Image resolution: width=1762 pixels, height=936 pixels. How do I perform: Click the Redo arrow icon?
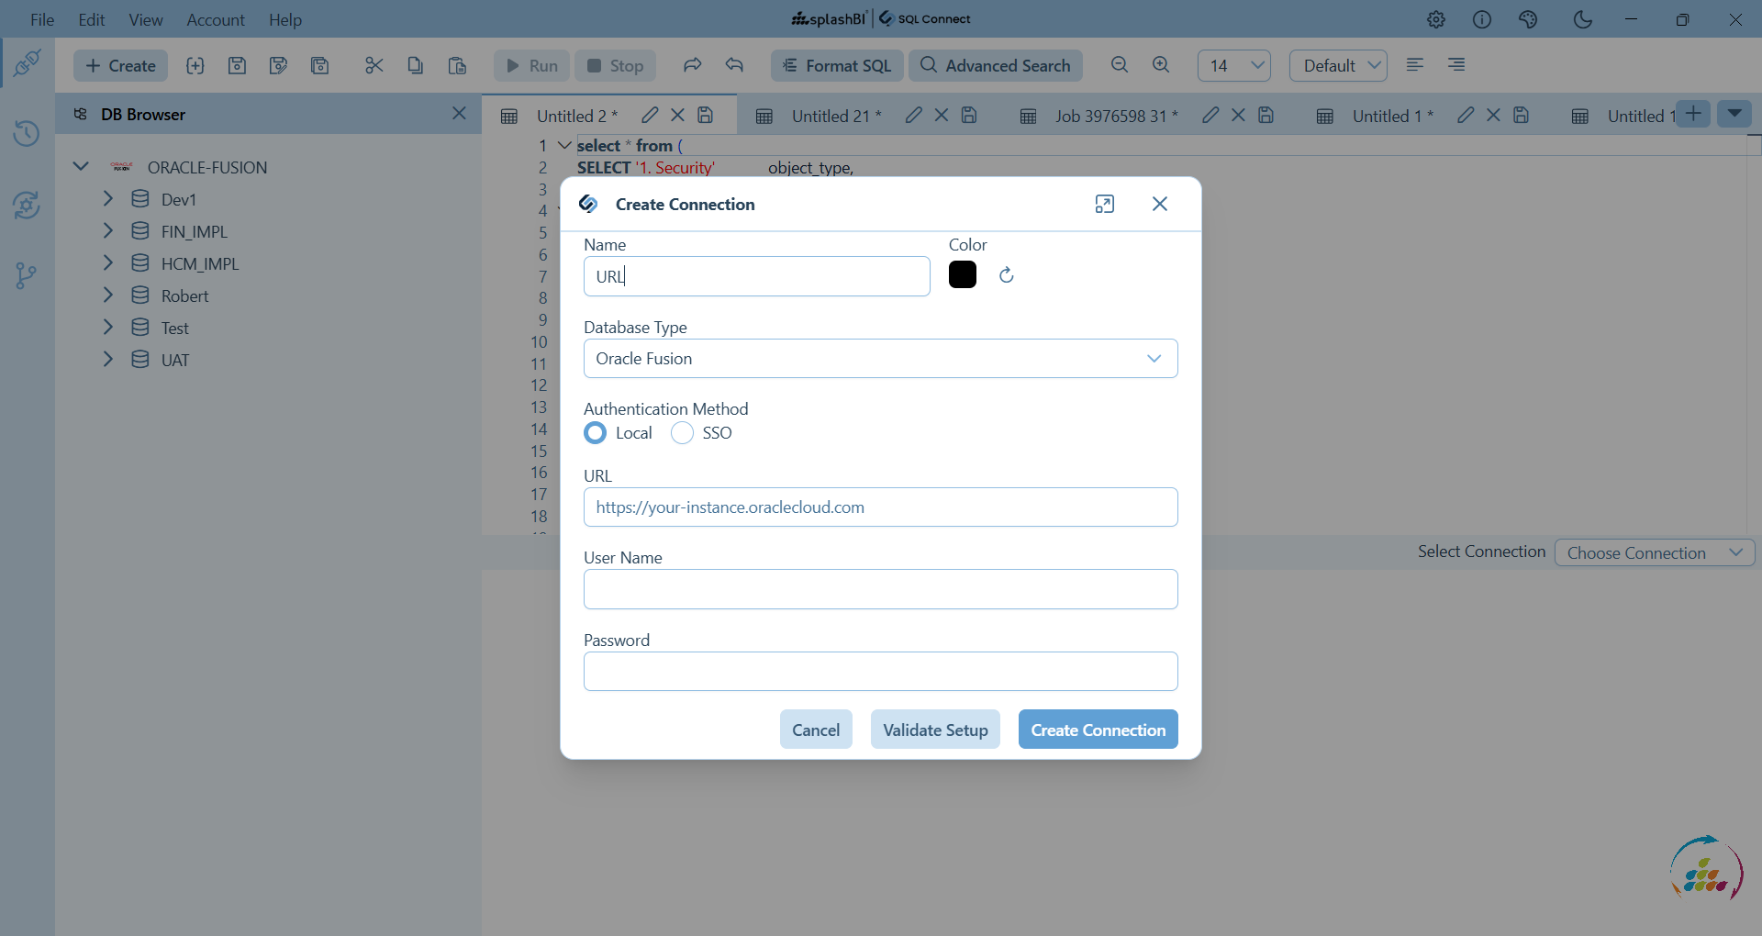click(693, 65)
